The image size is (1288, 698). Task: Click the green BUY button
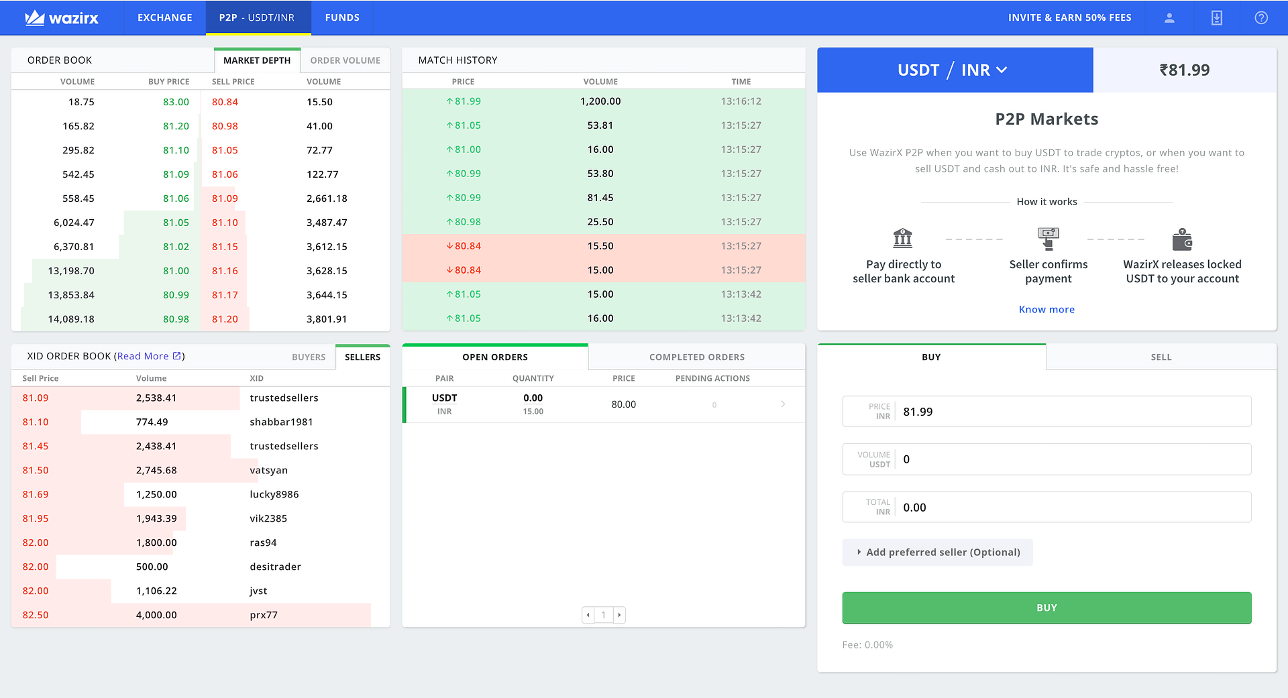click(x=1046, y=607)
